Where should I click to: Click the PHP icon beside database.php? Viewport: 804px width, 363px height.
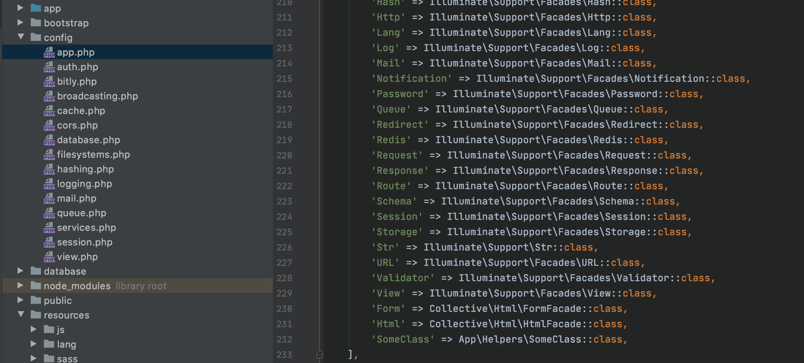(49, 140)
